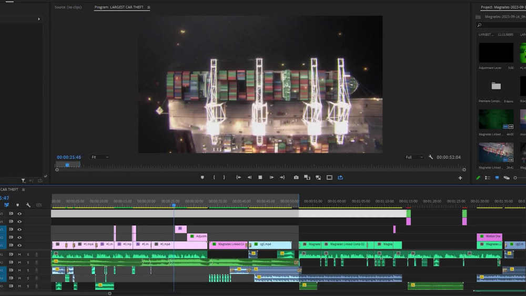Click the current timecode 00:00:25:46
526x296 pixels.
(69, 157)
